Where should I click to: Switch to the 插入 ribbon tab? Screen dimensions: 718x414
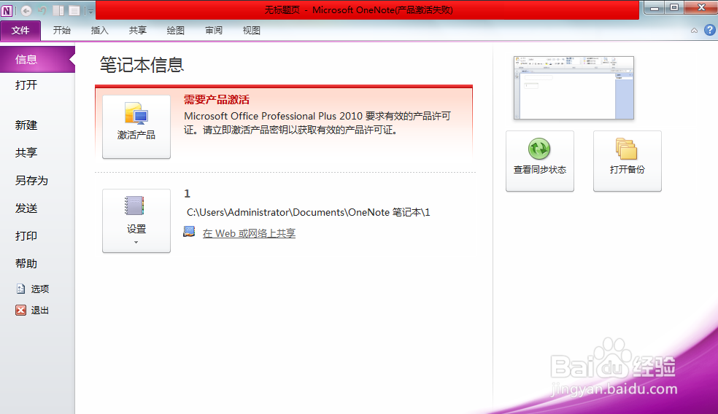(x=99, y=31)
